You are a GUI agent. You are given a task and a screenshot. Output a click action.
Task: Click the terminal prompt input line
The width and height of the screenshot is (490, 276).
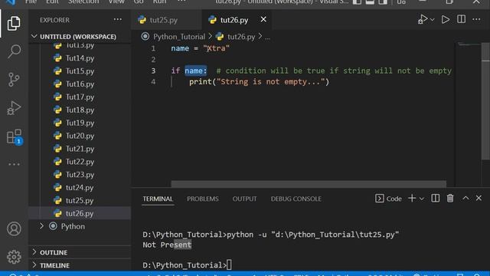point(187,265)
